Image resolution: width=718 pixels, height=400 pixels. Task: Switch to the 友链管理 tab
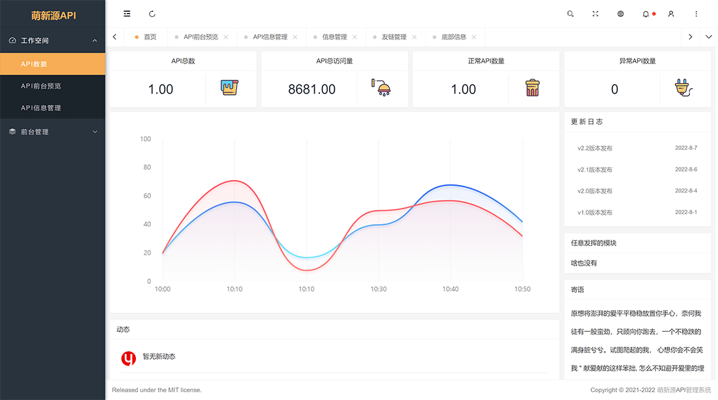click(394, 37)
